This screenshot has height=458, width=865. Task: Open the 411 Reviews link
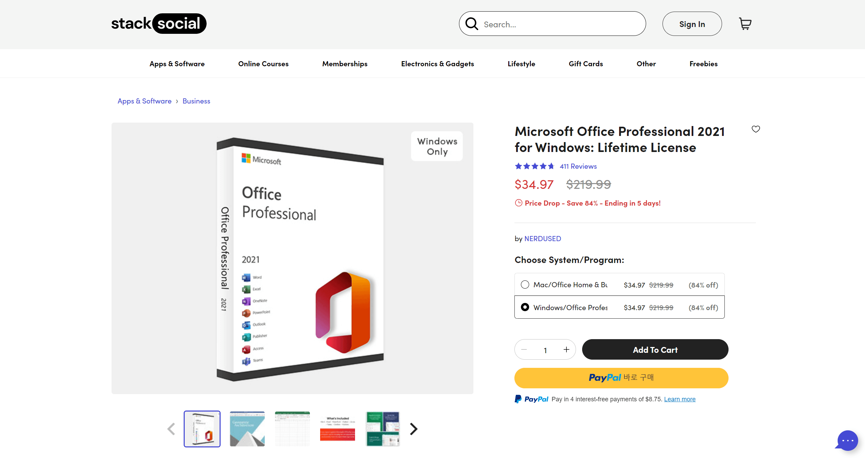tap(578, 166)
